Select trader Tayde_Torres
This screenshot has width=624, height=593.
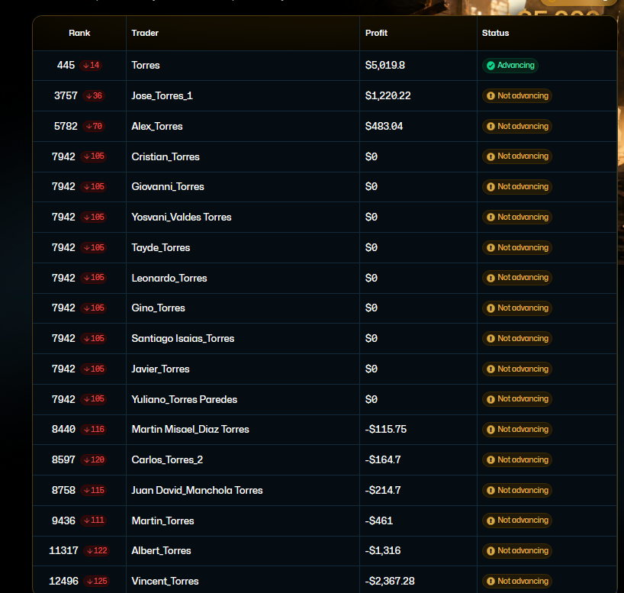coord(161,247)
